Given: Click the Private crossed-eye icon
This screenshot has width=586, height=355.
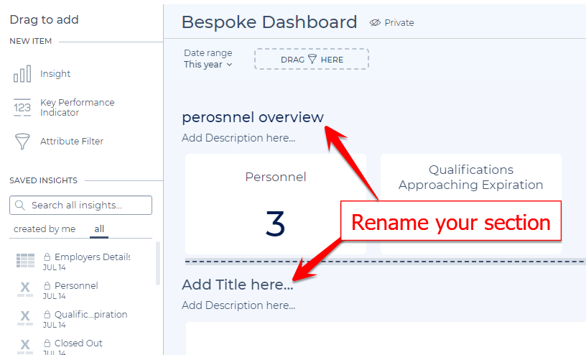Looking at the screenshot, I should click(x=375, y=23).
